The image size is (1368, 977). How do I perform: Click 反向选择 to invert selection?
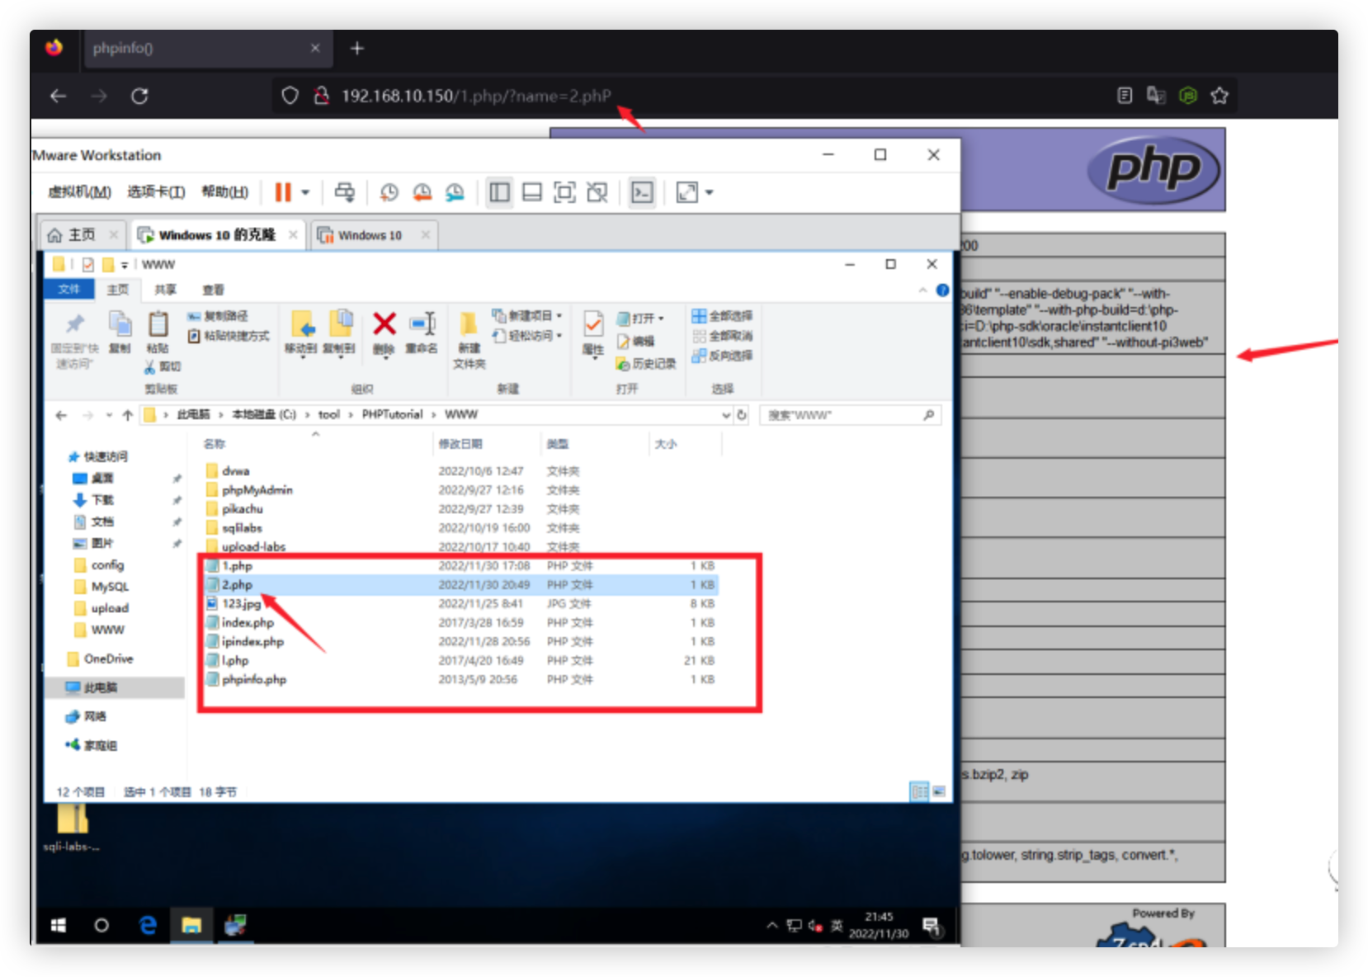point(722,356)
